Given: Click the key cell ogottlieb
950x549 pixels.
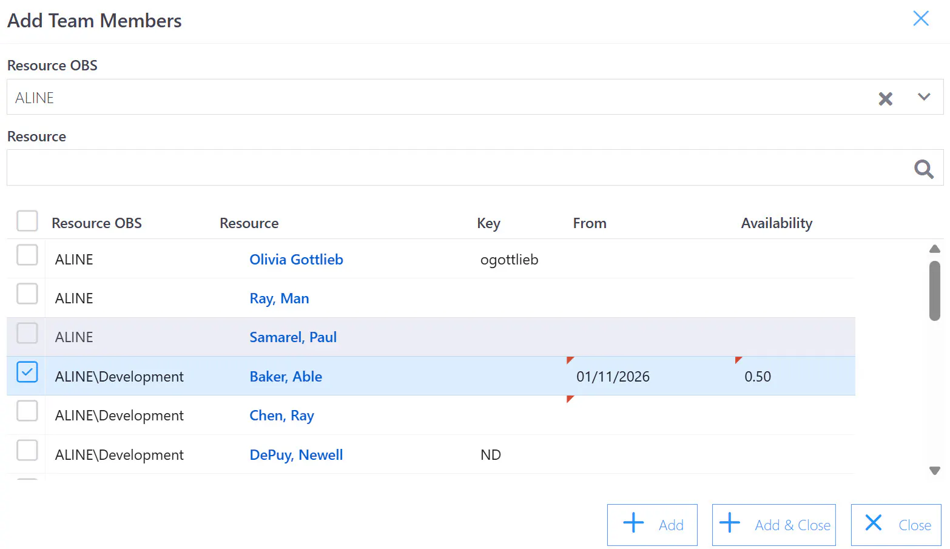Looking at the screenshot, I should coord(510,260).
